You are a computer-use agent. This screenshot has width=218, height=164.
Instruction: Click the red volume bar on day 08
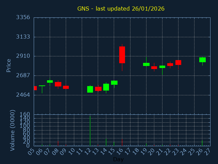[58, 143]
